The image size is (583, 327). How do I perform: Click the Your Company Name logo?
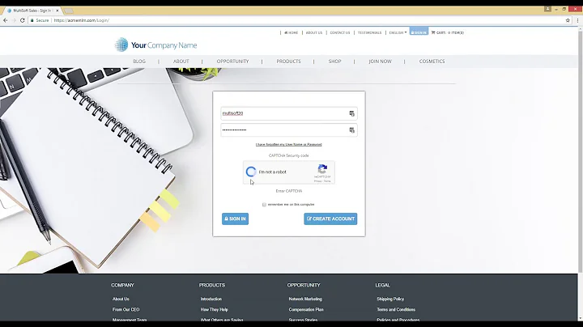[155, 45]
